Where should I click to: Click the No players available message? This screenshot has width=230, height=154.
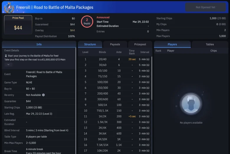tap(191, 123)
